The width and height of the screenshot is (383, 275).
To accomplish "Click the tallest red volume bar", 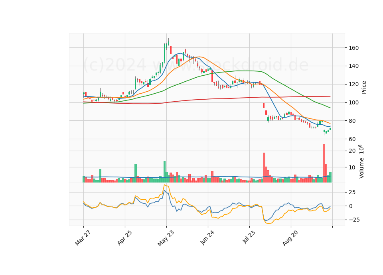I will click(x=324, y=163).
